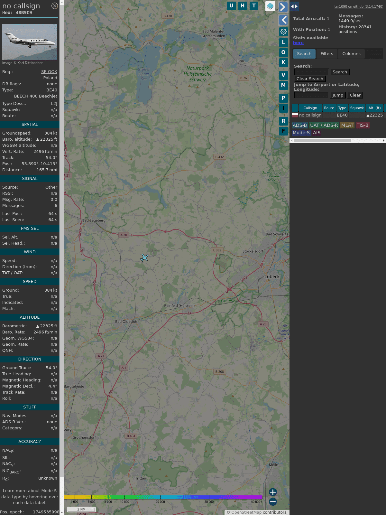Click the MLAT legend label
The image size is (386, 515).
(347, 126)
